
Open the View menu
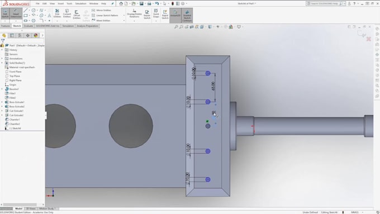[52, 3]
